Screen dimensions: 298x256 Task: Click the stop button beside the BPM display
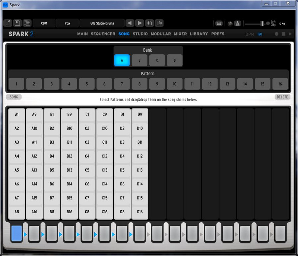click(x=283, y=34)
